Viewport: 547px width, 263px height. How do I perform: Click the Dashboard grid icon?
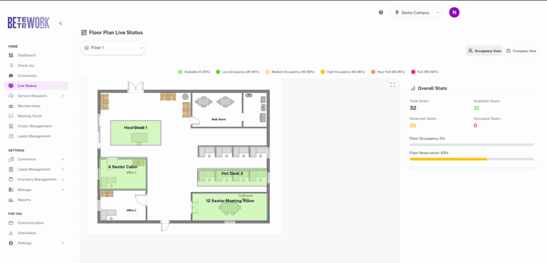(11, 56)
